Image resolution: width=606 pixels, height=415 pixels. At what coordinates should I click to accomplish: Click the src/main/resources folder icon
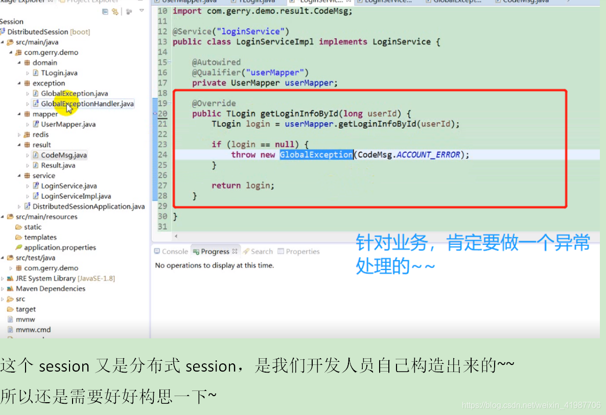(10, 216)
